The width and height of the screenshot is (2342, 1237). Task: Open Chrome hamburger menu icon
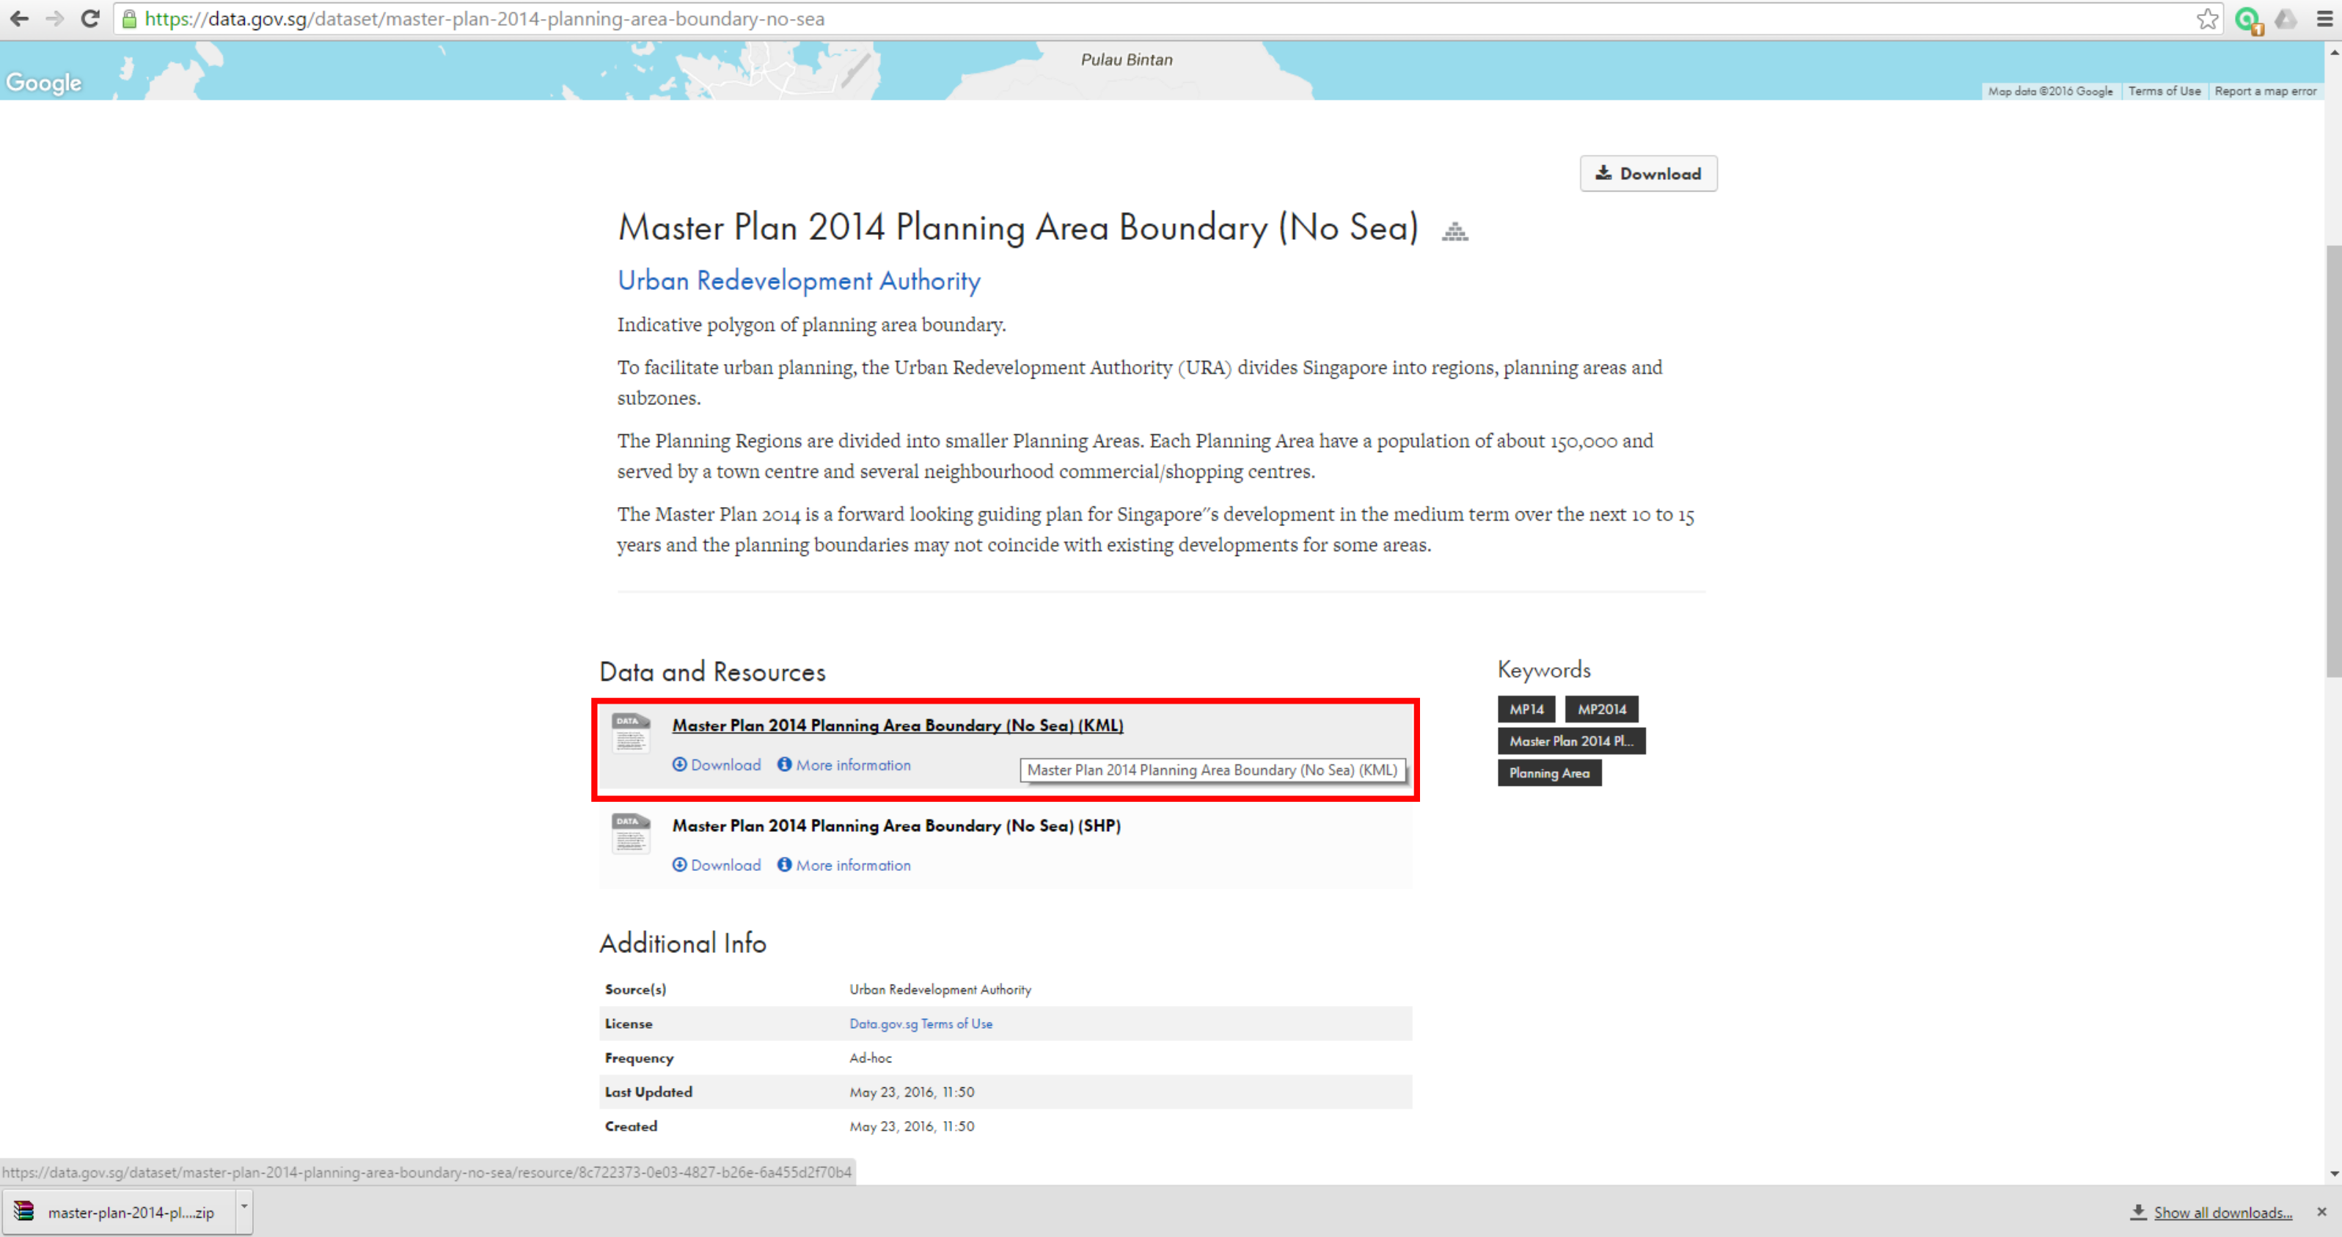coord(2324,19)
